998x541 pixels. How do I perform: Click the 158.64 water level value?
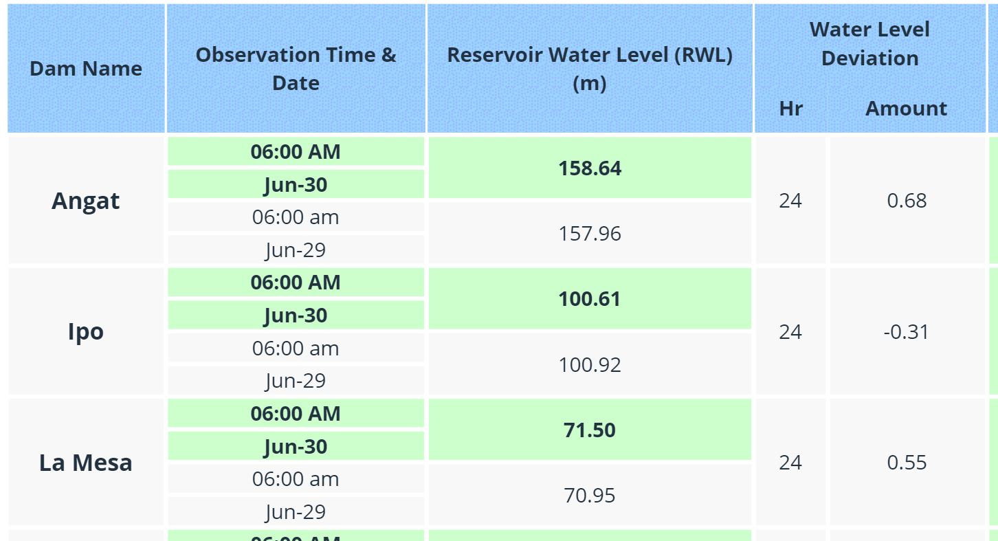(x=590, y=168)
